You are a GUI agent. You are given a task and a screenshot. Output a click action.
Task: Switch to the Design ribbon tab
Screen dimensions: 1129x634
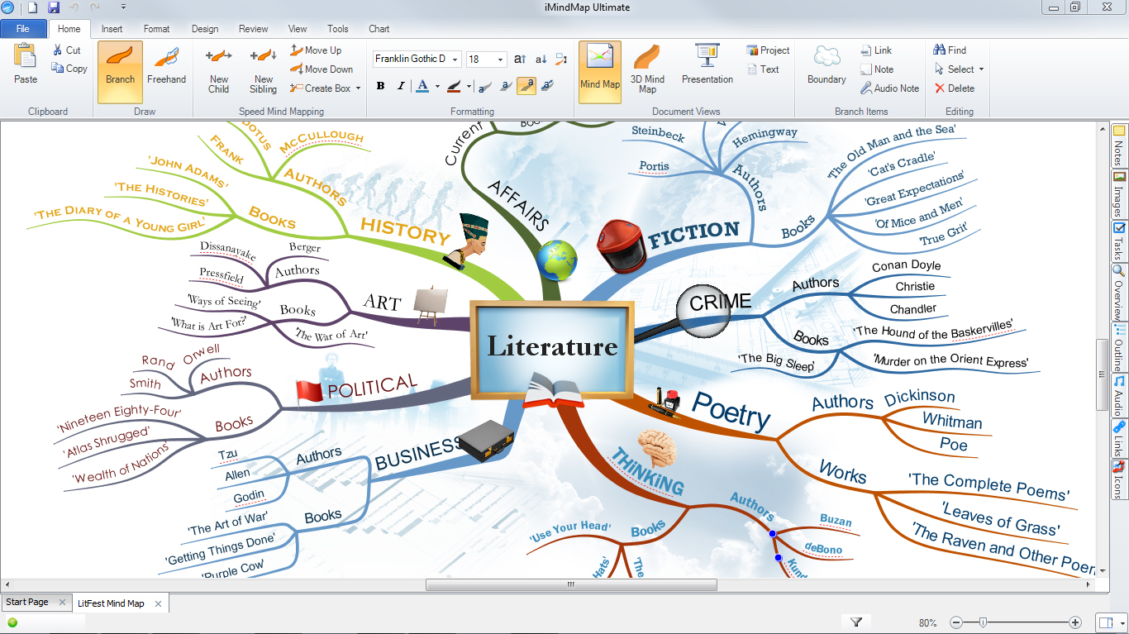205,29
